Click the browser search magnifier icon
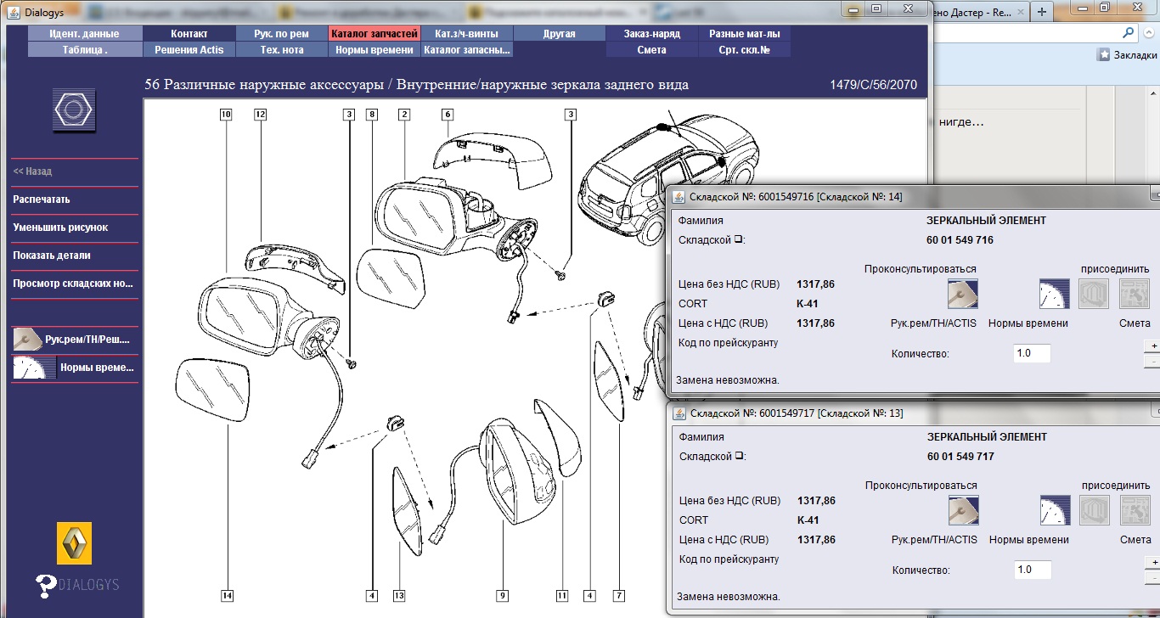Screen dimensions: 1160x618 (x=1128, y=33)
